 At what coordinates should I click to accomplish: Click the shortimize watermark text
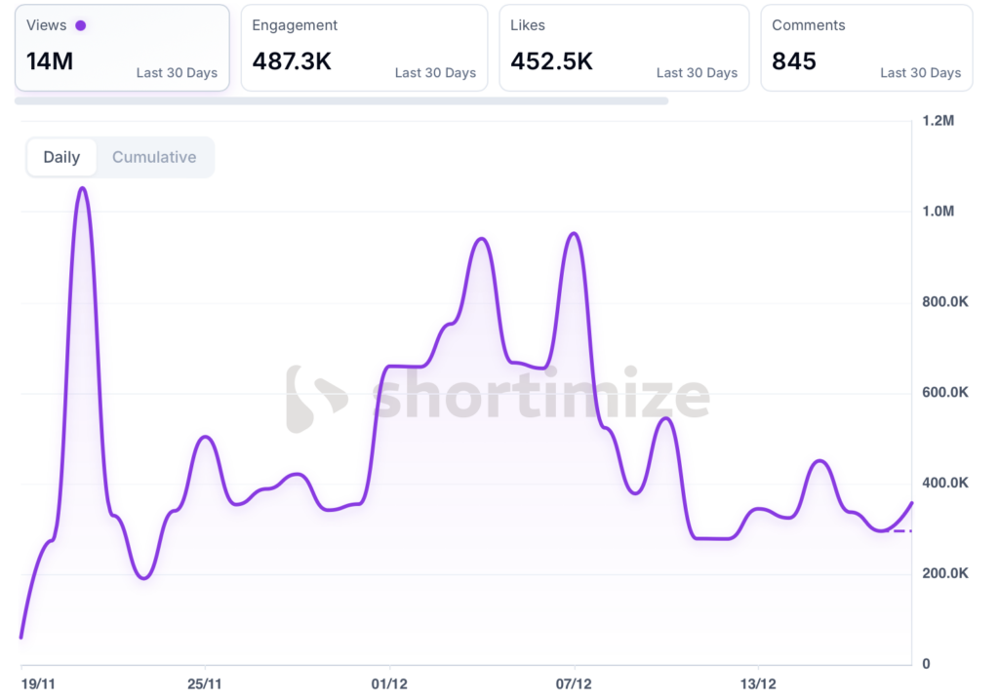(541, 398)
